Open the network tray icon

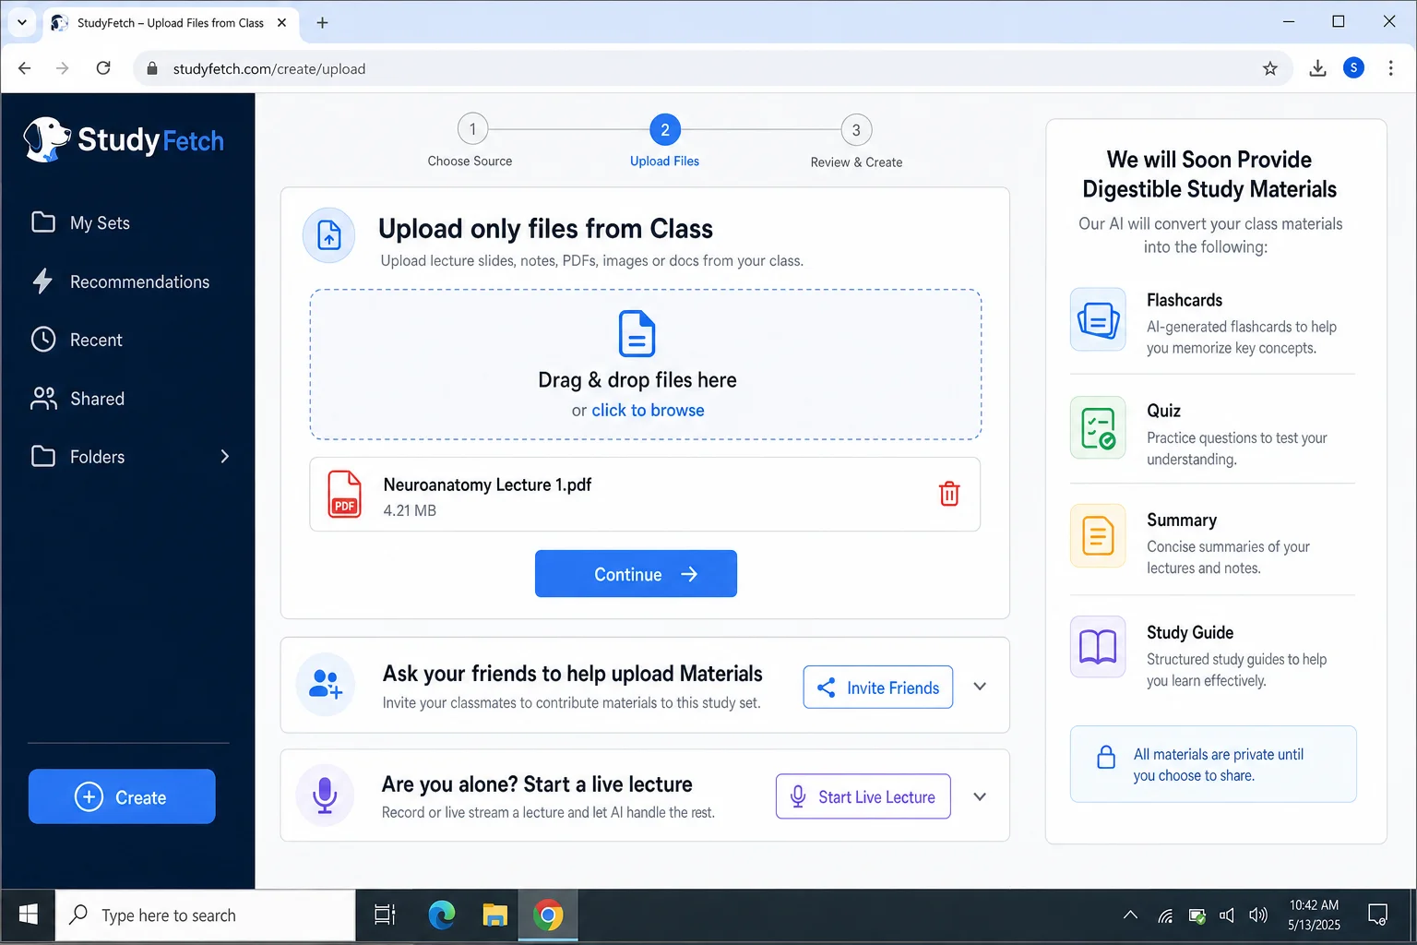1165,915
